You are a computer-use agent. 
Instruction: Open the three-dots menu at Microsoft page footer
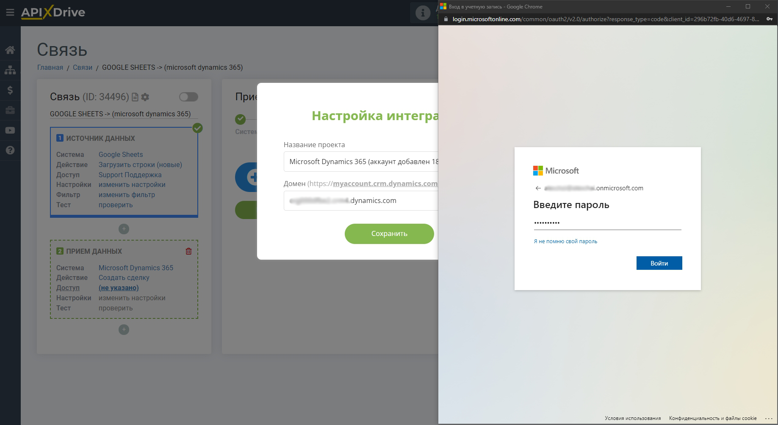(x=768, y=418)
